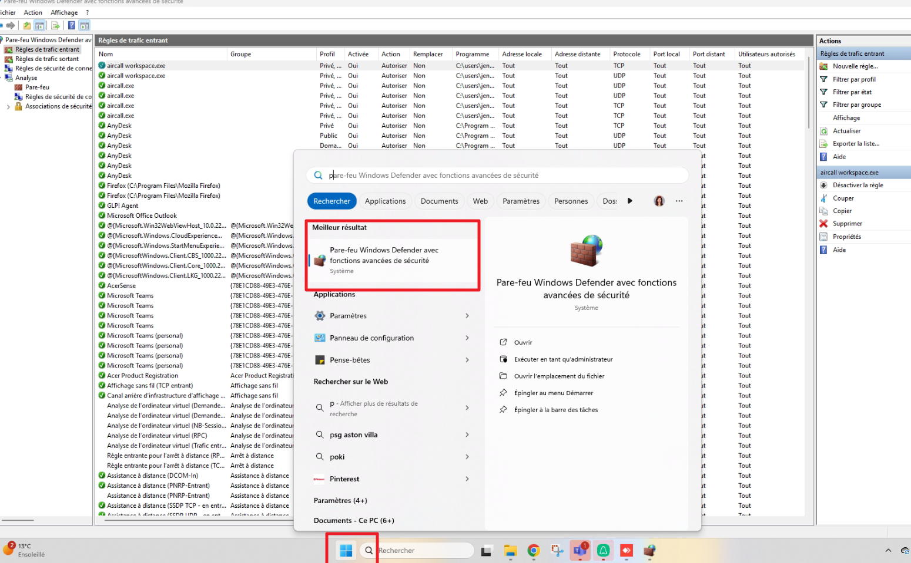Open Propriétés of the selected rule
911x563 pixels.
tap(847, 237)
